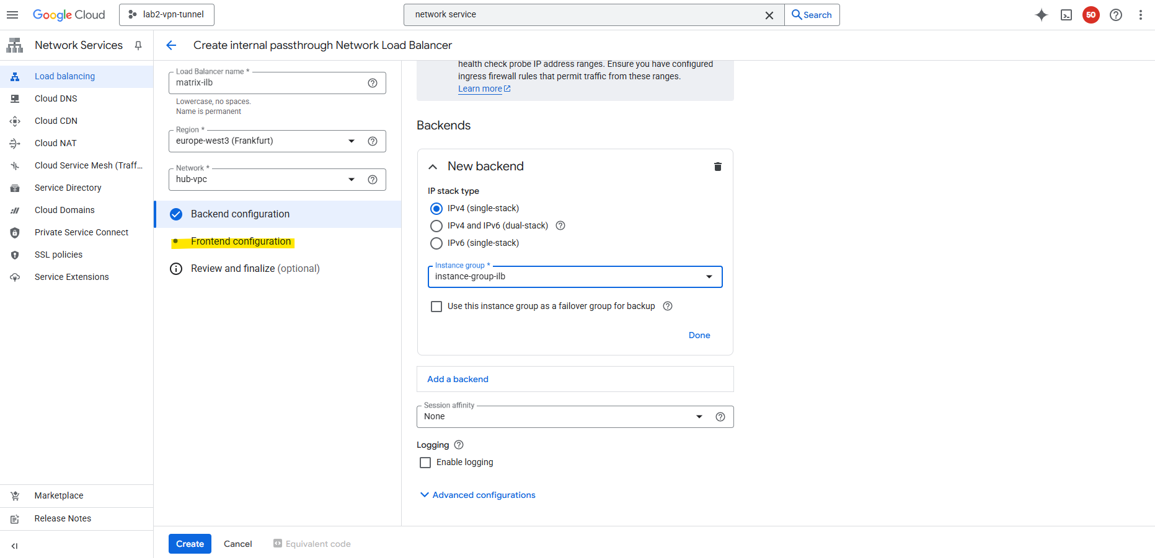Collapse the left sidebar panel

click(x=15, y=546)
